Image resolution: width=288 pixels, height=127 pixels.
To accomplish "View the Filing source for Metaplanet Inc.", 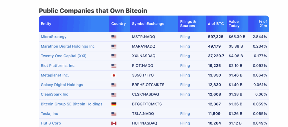I will click(x=185, y=75).
